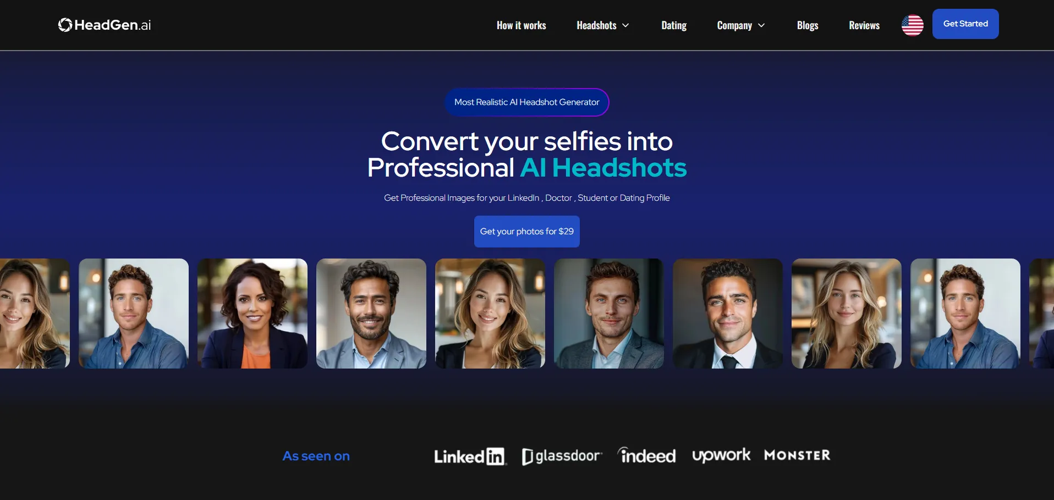
Task: Select the man in black suit and tie headshot
Action: (x=728, y=314)
